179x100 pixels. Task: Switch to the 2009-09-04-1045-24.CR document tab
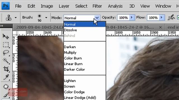click(x=40, y=27)
